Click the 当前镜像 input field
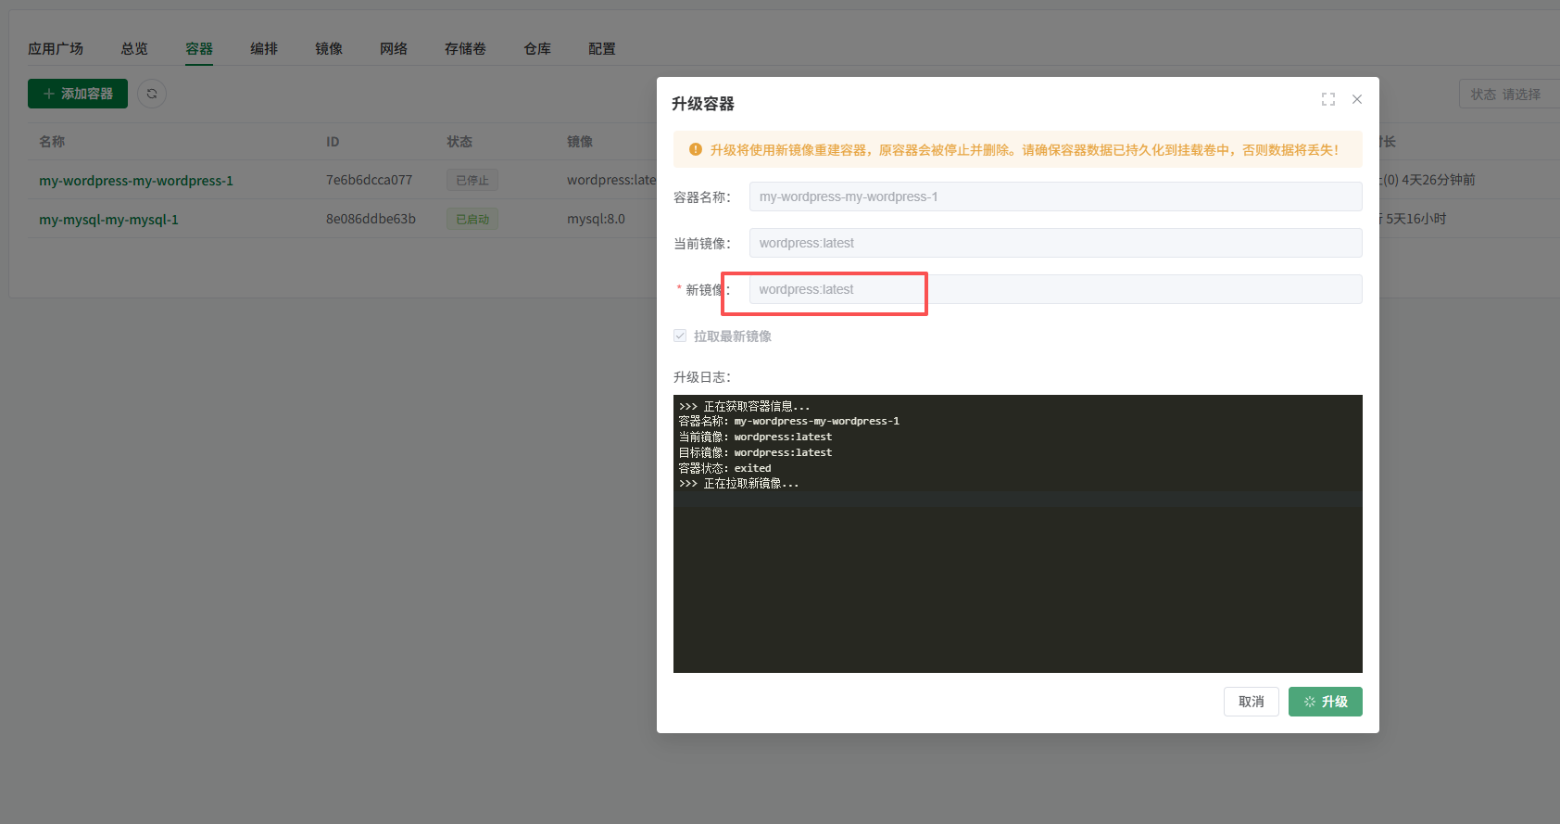The height and width of the screenshot is (824, 1560). [1055, 243]
